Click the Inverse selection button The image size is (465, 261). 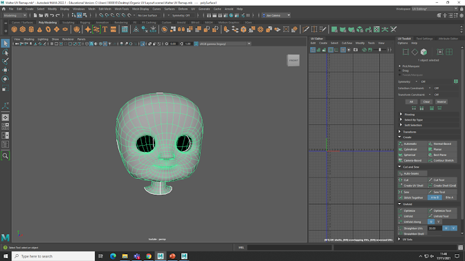(x=441, y=101)
